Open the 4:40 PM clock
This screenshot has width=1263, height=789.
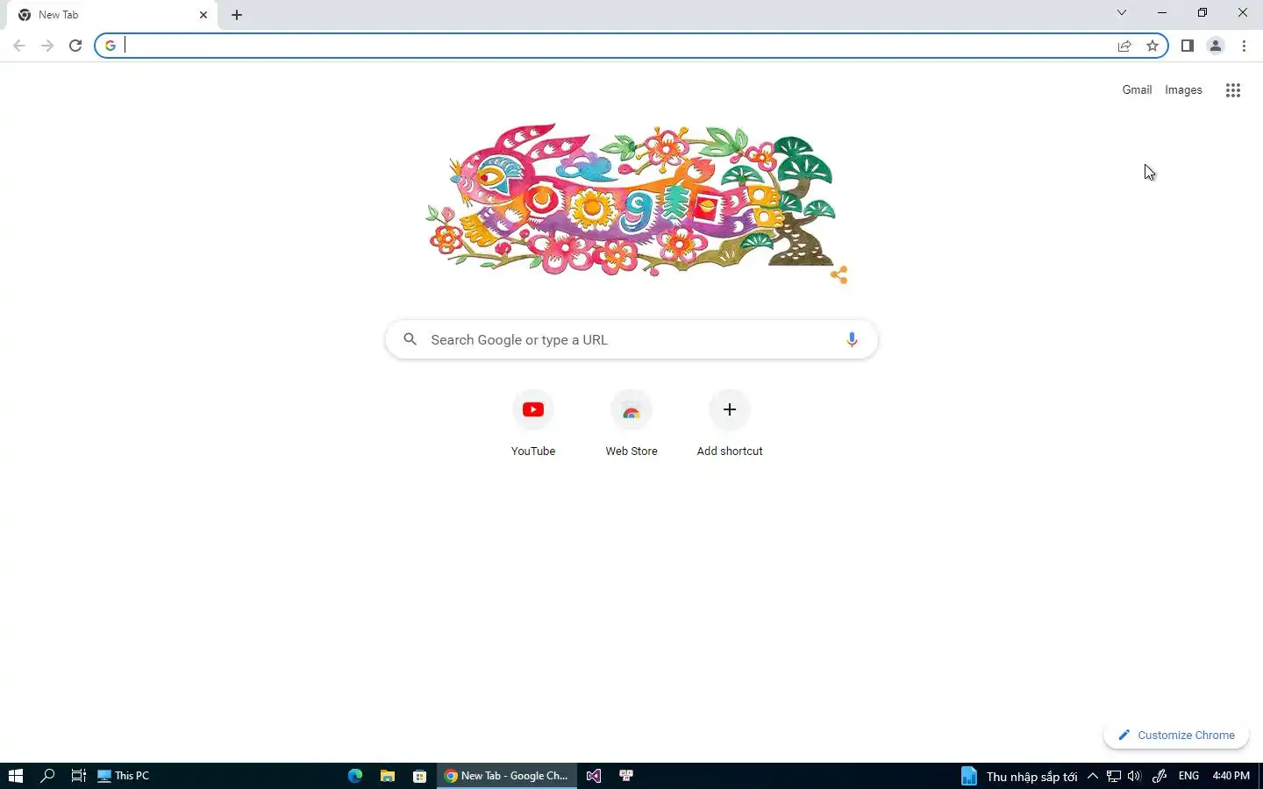point(1231,776)
